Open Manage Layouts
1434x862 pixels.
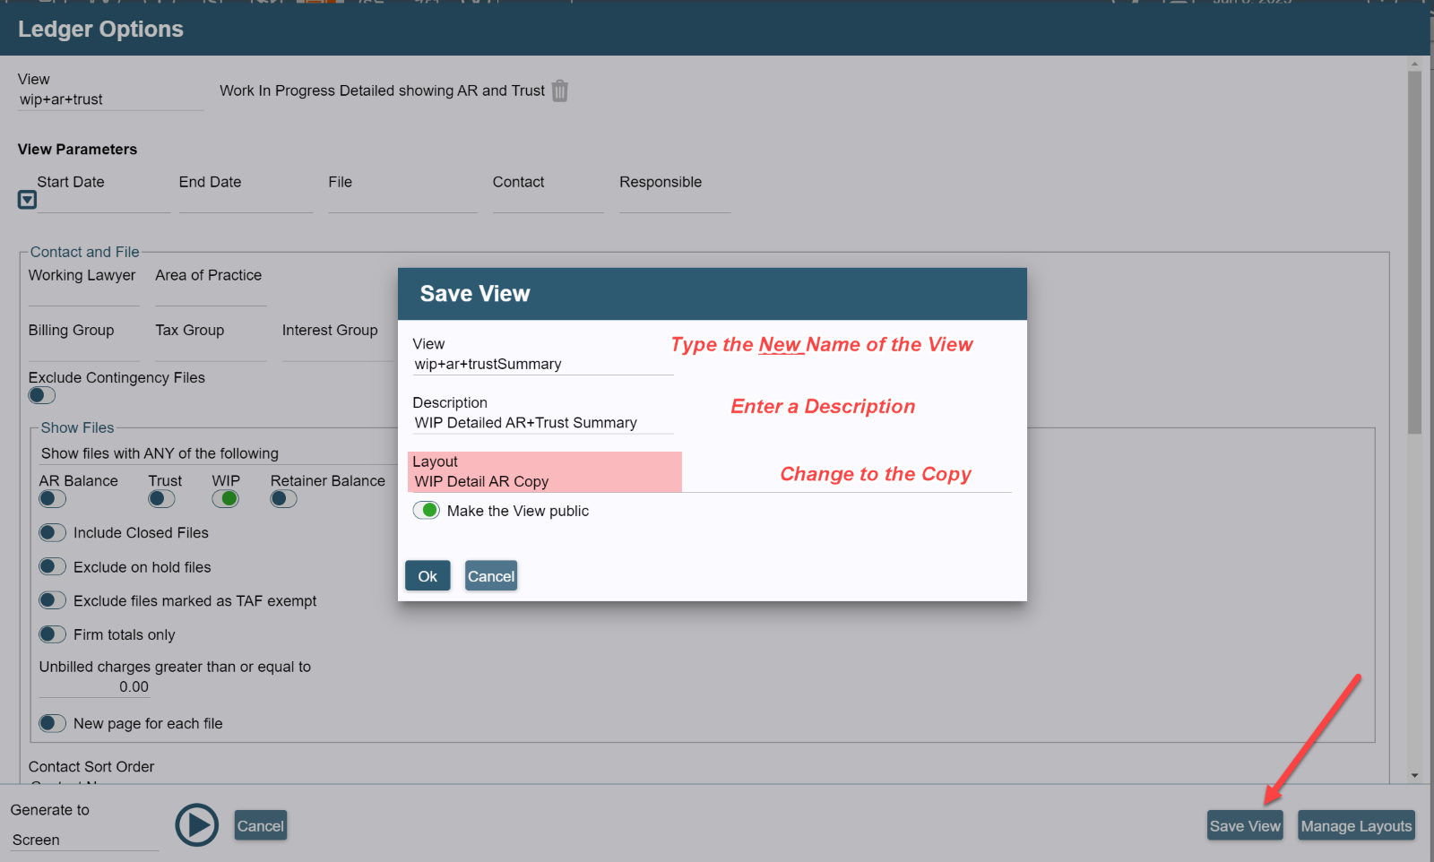coord(1356,825)
